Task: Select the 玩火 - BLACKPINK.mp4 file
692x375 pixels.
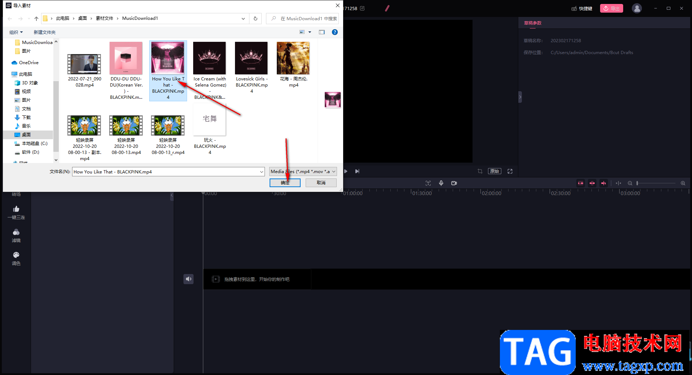Action: click(x=210, y=130)
